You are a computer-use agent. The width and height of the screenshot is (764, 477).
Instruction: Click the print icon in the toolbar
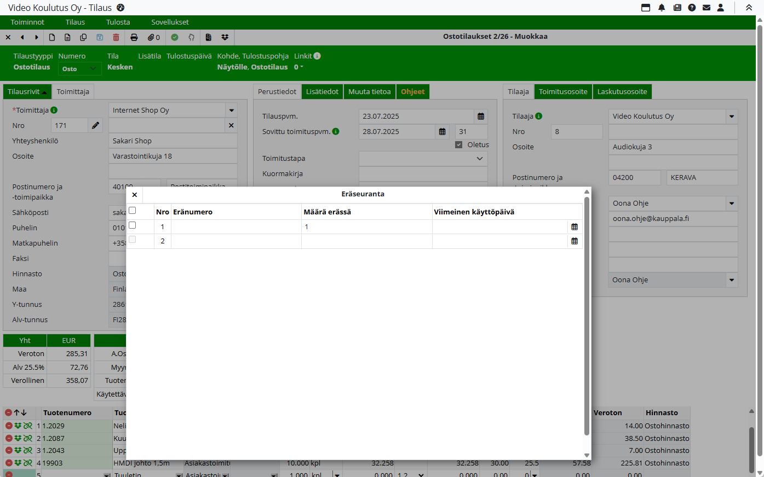(x=134, y=37)
